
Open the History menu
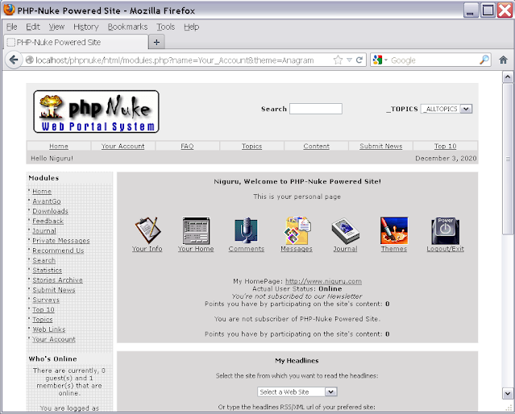[86, 27]
